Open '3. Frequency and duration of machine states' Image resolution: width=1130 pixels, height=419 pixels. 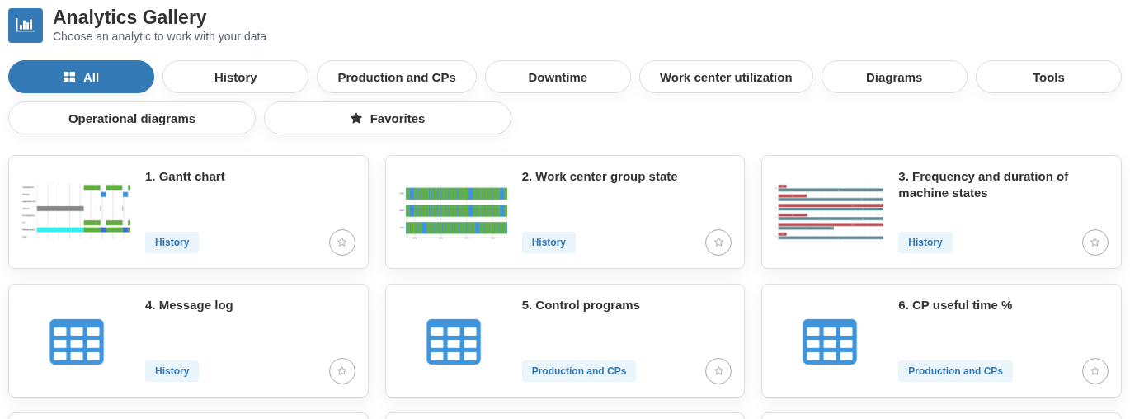983,184
